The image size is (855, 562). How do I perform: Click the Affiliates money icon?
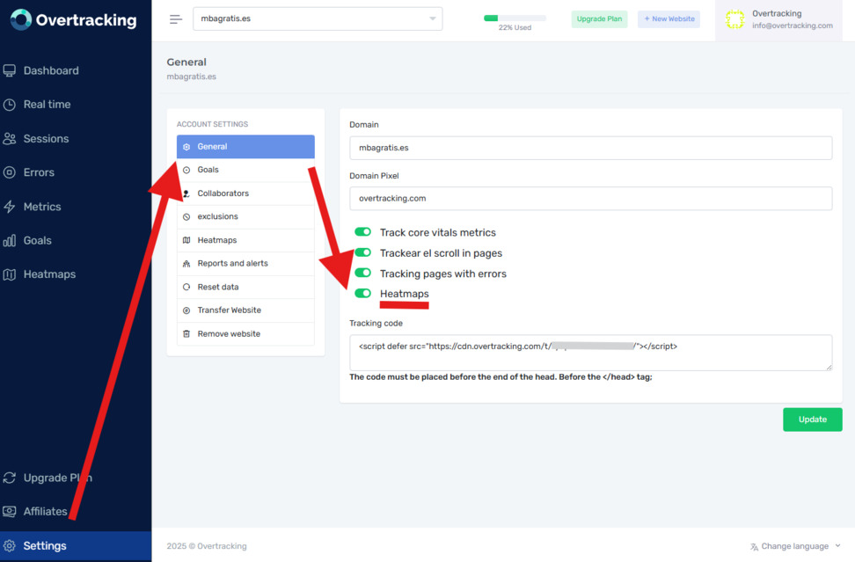(10, 511)
